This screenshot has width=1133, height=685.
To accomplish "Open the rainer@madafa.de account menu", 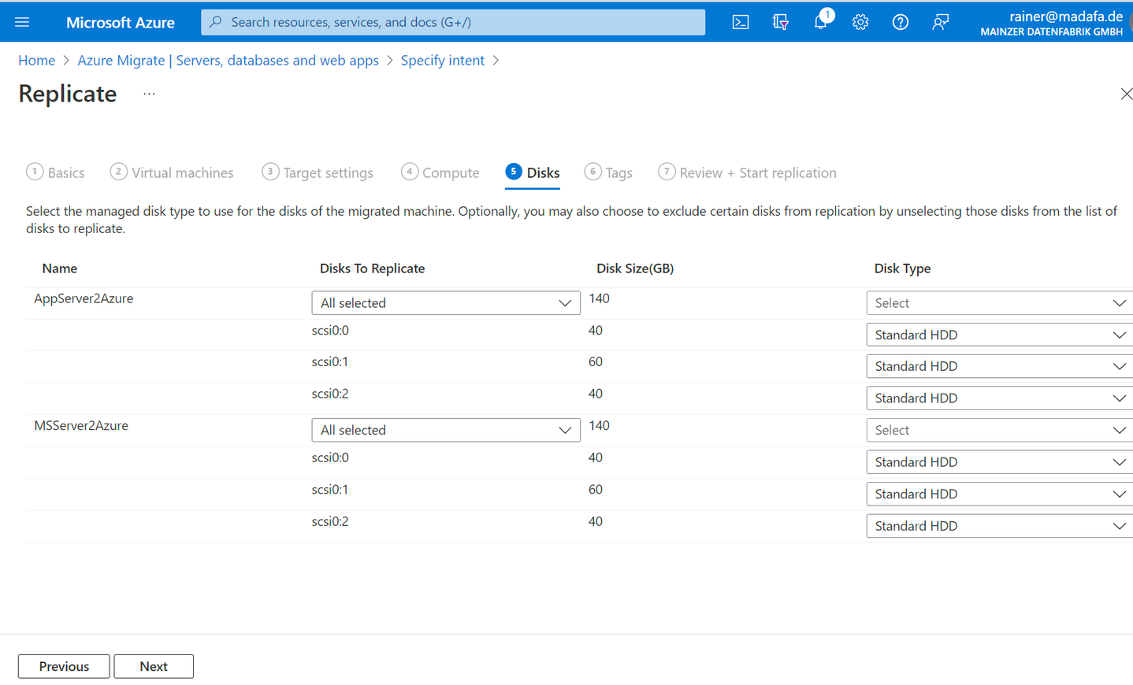I will click(1052, 22).
